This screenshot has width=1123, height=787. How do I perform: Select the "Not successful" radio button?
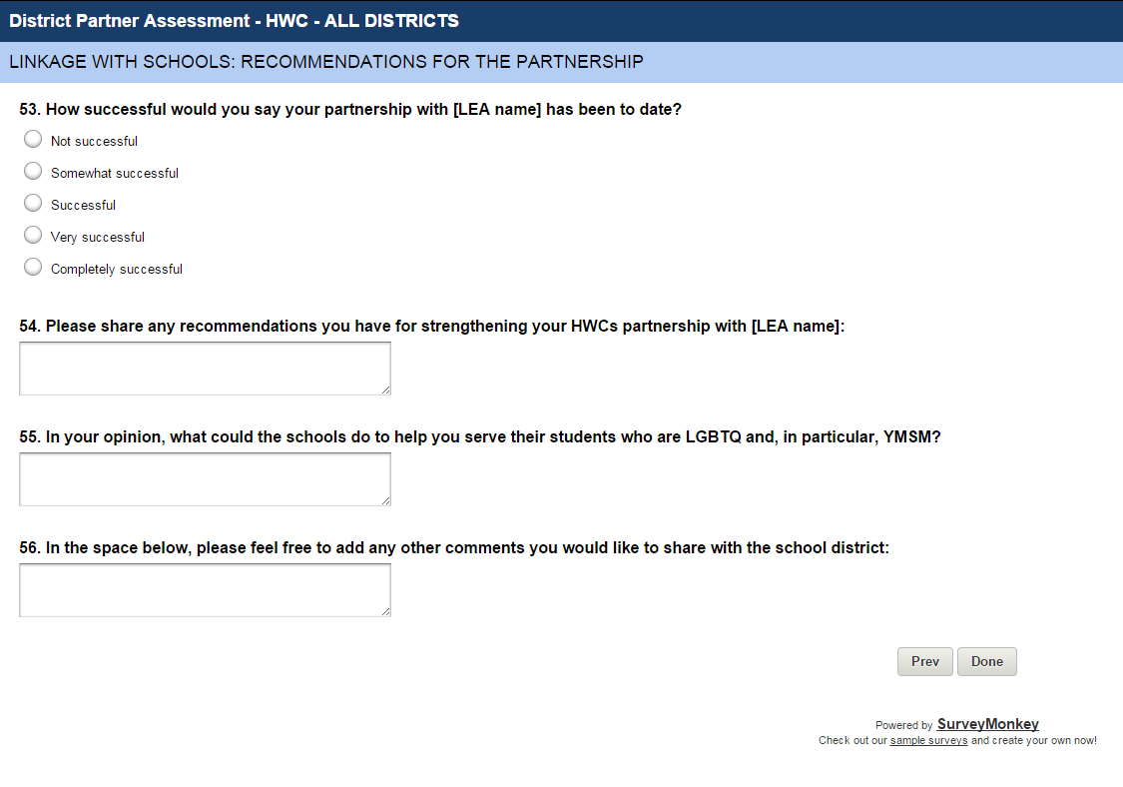point(33,140)
